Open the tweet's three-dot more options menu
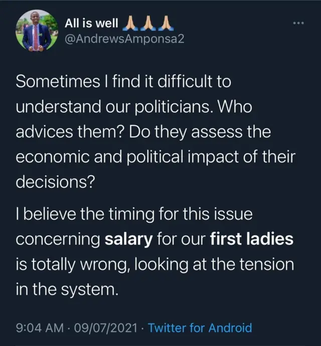Image resolution: width=321 pixels, height=346 pixels. (x=298, y=24)
